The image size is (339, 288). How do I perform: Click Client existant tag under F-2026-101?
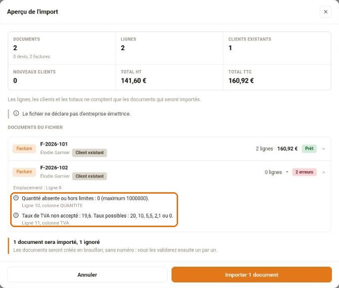(x=89, y=153)
